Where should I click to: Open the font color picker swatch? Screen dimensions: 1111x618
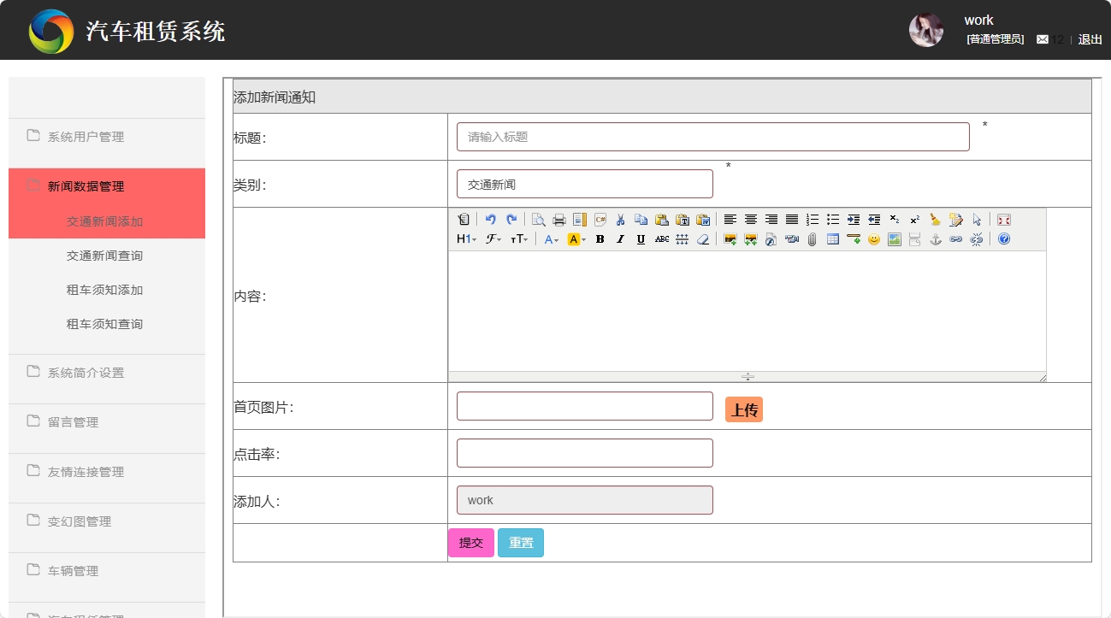click(550, 239)
